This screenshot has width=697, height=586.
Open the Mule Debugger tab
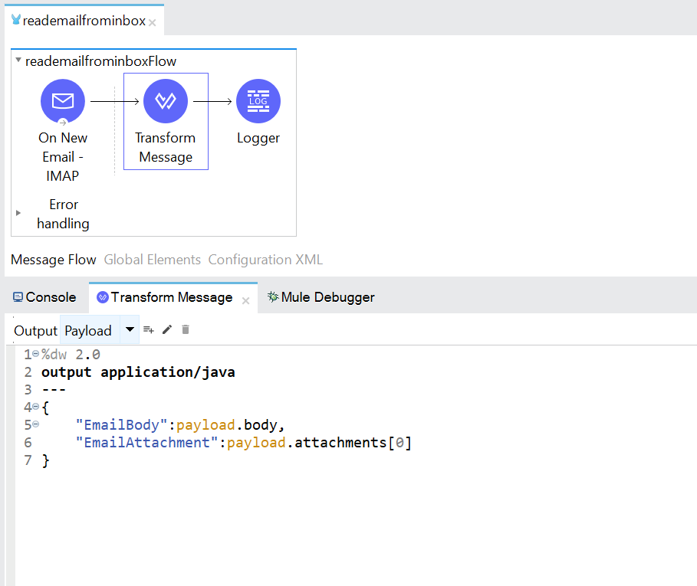click(x=321, y=297)
